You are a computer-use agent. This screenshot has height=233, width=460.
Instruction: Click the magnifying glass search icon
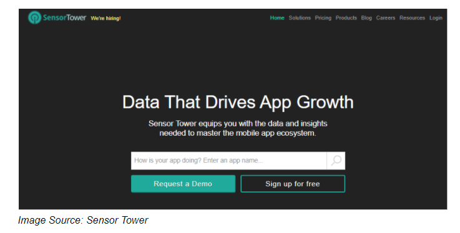pyautogui.click(x=336, y=160)
